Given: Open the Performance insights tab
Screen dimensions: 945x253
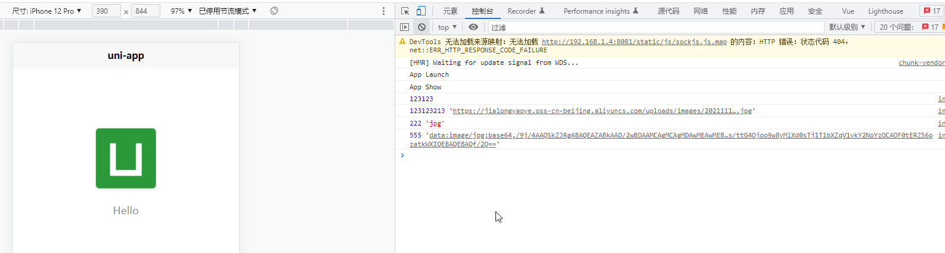Looking at the screenshot, I should [600, 11].
